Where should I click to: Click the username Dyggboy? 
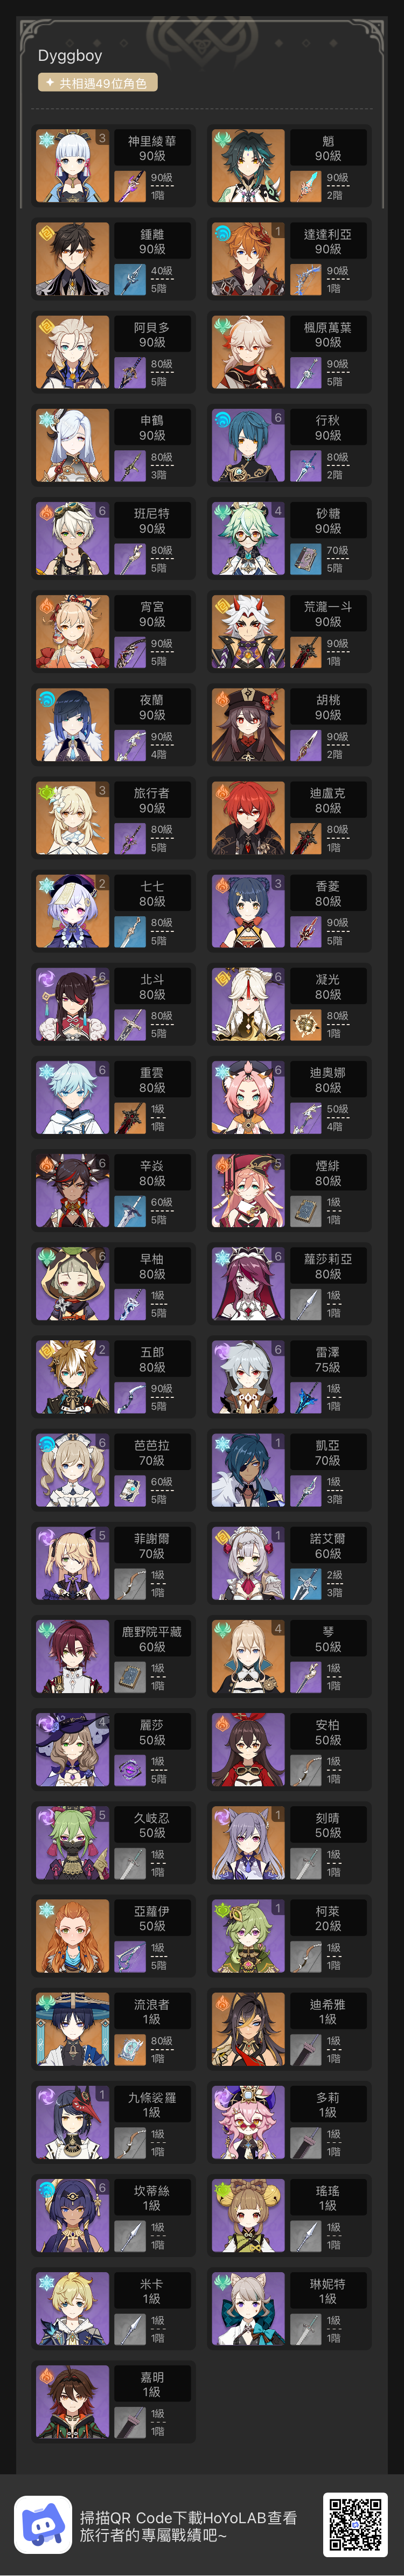[70, 56]
